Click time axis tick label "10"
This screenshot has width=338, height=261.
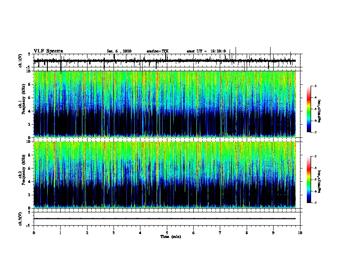pos(300,233)
